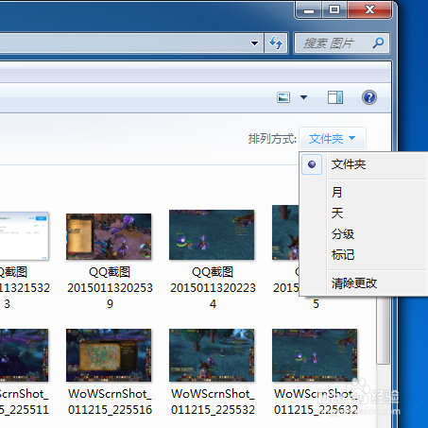Click the magnifier search icon
428x428 pixels.
click(378, 43)
